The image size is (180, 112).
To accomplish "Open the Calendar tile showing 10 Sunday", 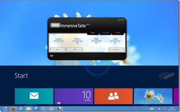I will (x=74, y=96).
